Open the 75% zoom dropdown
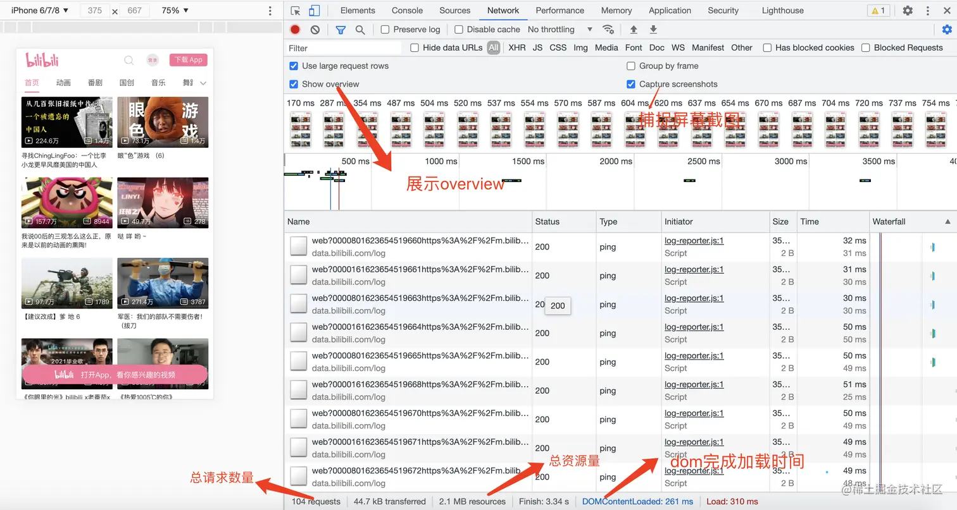This screenshot has height=510, width=957. [x=175, y=11]
